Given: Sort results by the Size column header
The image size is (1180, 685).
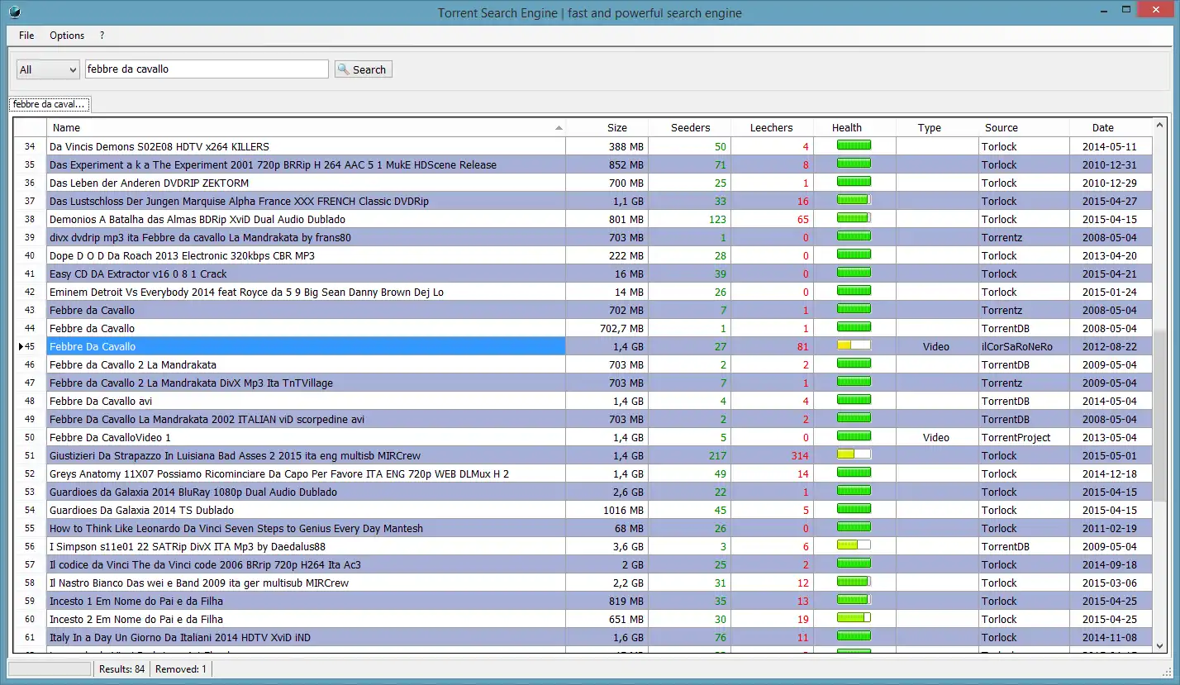Looking at the screenshot, I should [607, 128].
